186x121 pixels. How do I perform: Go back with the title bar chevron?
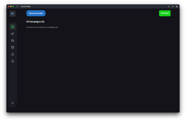coord(17,6)
